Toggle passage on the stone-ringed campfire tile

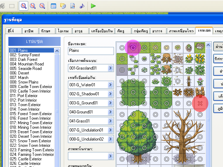coord(189,92)
